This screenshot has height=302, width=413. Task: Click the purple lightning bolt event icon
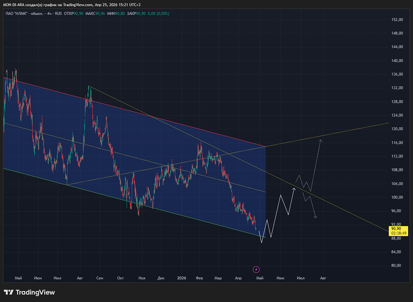[256, 270]
